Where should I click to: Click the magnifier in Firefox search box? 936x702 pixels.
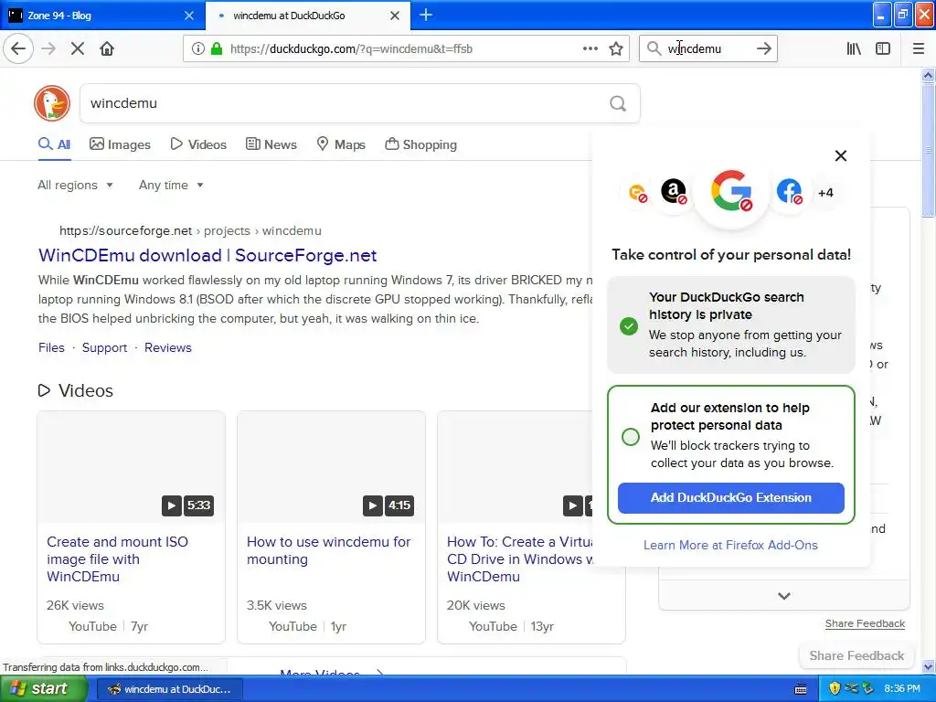[654, 48]
